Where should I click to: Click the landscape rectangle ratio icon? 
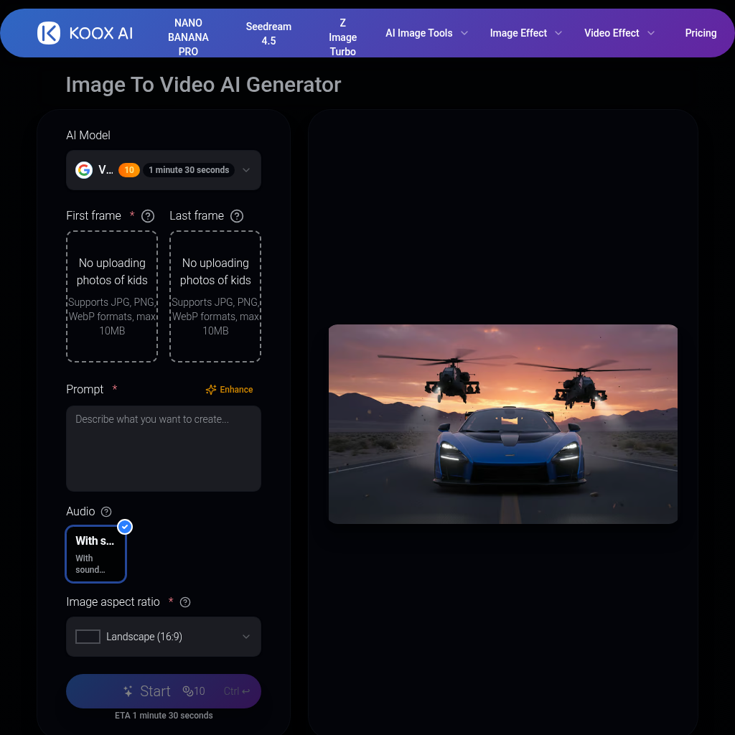(x=88, y=637)
